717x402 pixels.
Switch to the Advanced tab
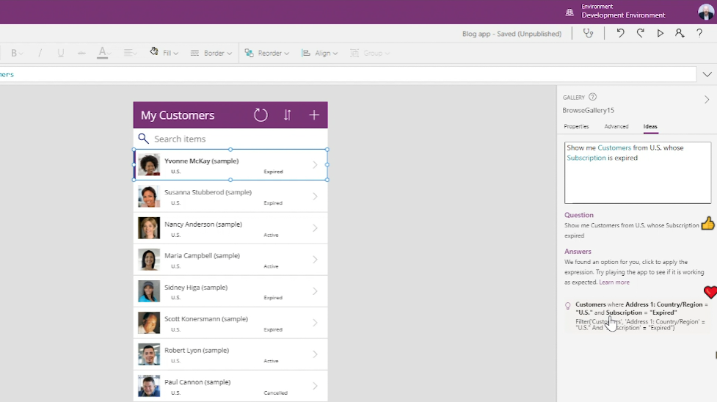(x=616, y=127)
